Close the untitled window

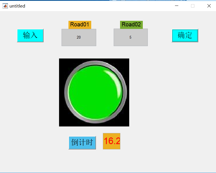coord(209,6)
